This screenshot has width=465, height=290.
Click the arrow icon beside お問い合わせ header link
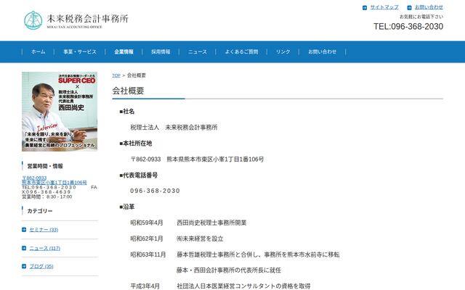[x=409, y=8]
